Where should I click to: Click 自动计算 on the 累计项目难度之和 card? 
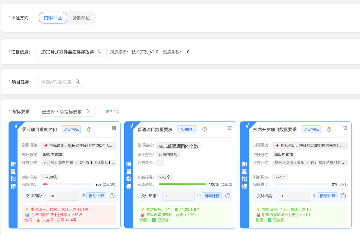(x=96, y=196)
